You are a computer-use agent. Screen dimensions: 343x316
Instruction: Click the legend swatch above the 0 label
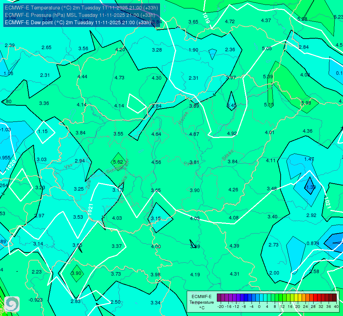pyautogui.click(x=258, y=298)
